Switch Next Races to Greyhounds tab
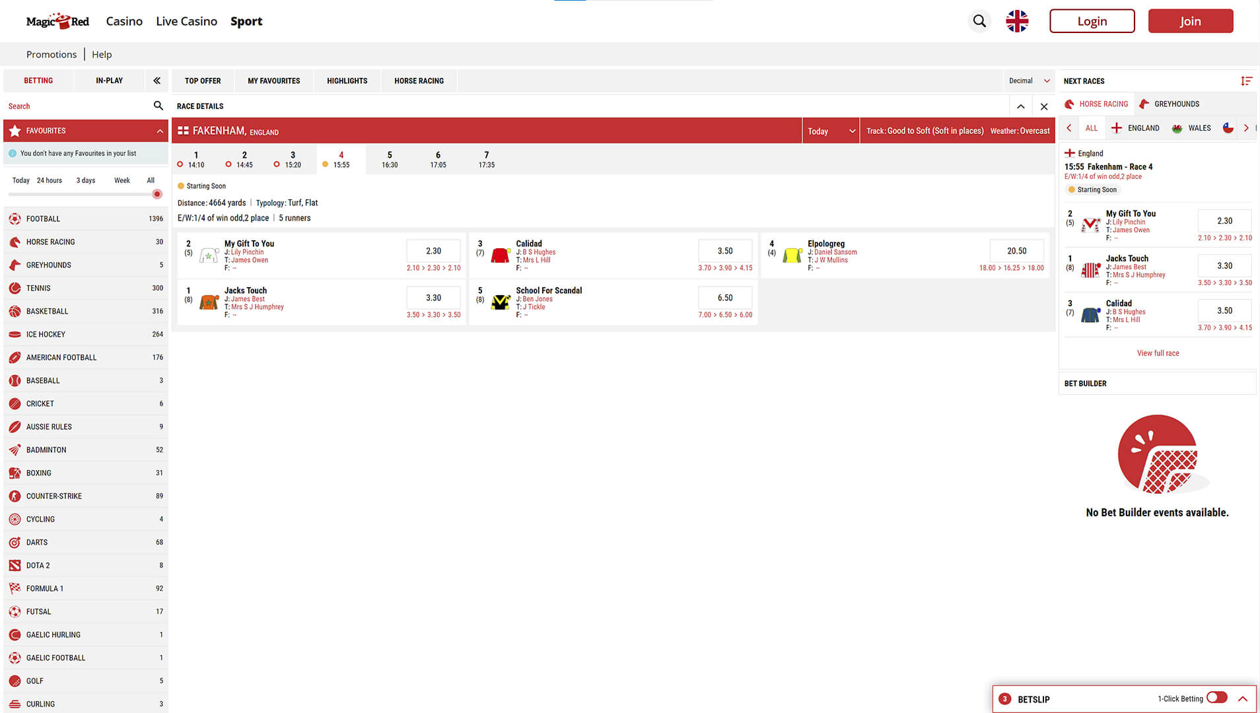This screenshot has width=1260, height=713. [1170, 104]
